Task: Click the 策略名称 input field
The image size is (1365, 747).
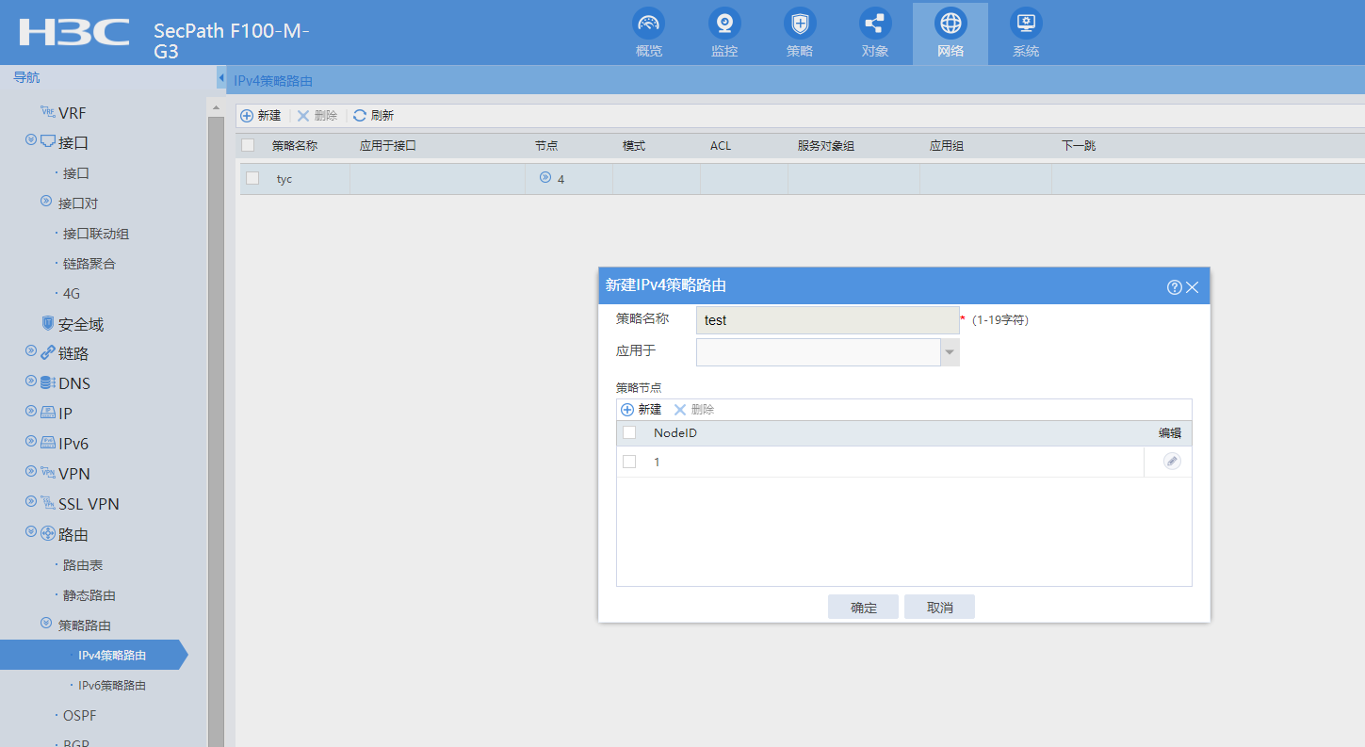Action: click(x=828, y=320)
